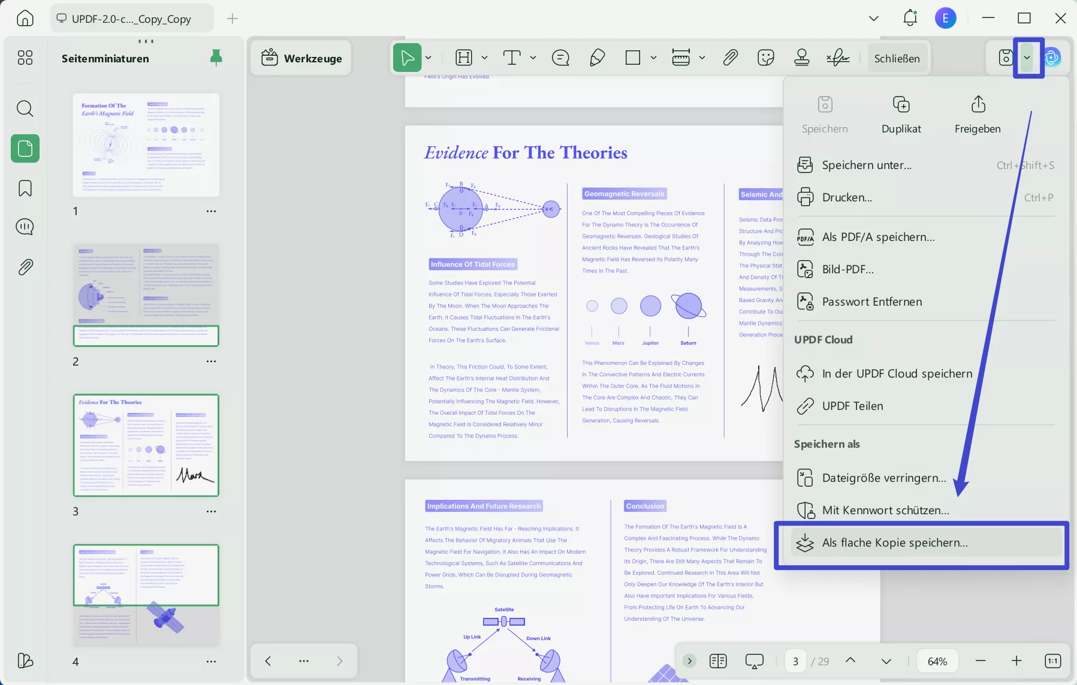Toggle the page thumbnails sidebar button

click(25, 149)
